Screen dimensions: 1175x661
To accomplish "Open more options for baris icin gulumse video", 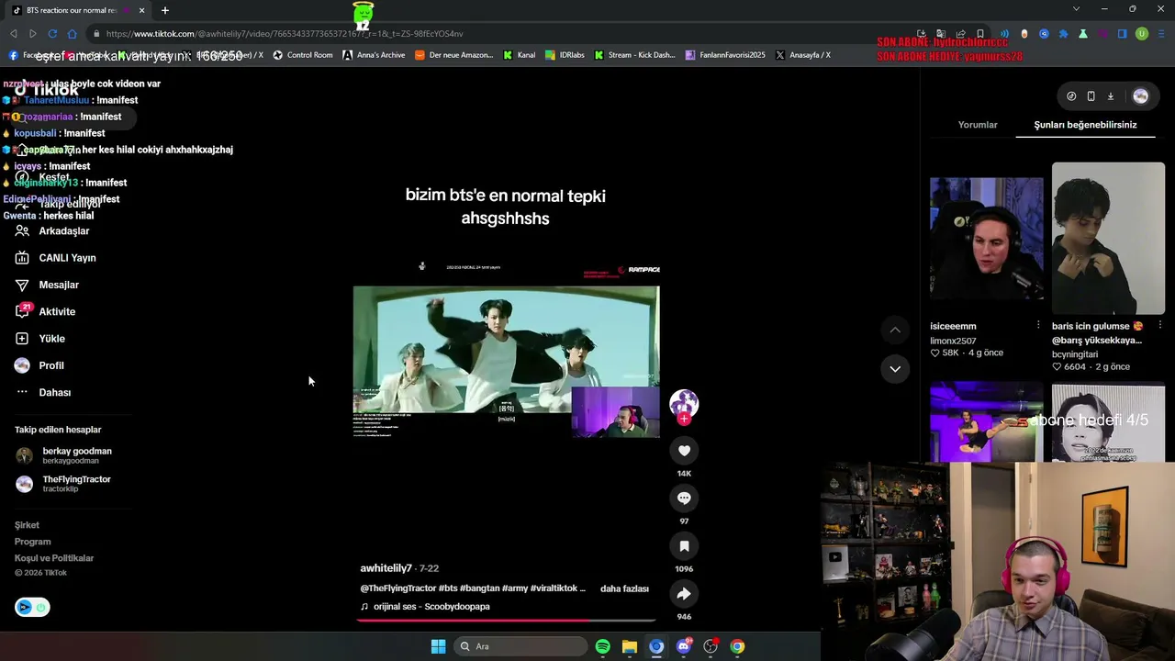I will click(x=1159, y=326).
